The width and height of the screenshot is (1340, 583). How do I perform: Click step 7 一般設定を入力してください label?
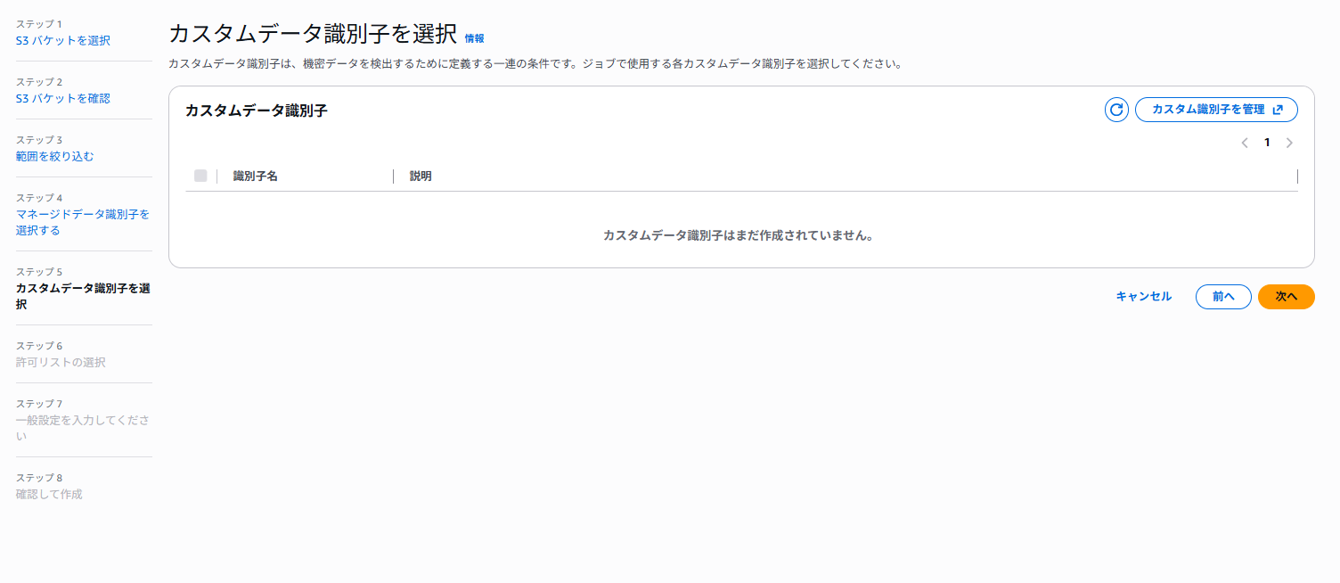click(x=83, y=428)
